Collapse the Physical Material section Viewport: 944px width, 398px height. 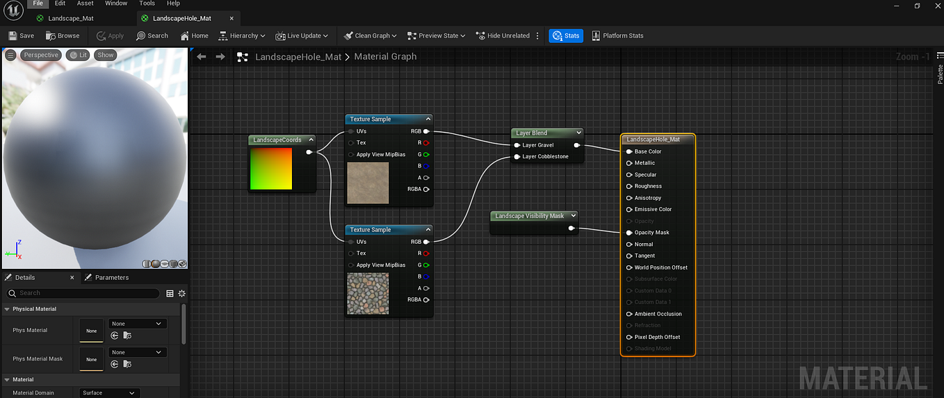tap(8, 309)
